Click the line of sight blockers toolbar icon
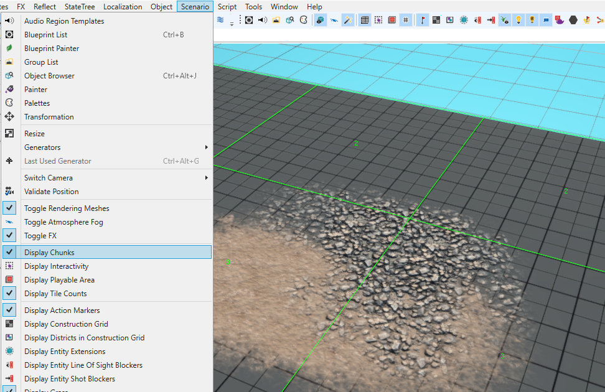 tap(477, 20)
